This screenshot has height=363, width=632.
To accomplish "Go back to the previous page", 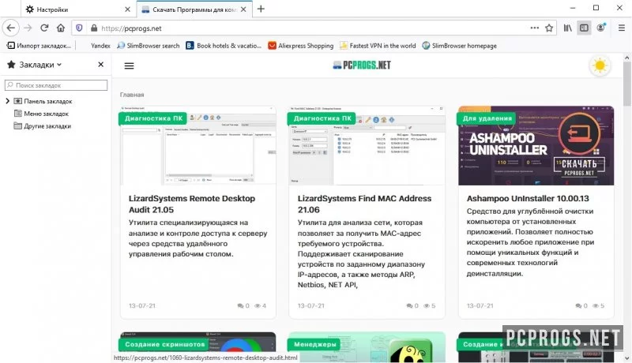I will (11, 28).
